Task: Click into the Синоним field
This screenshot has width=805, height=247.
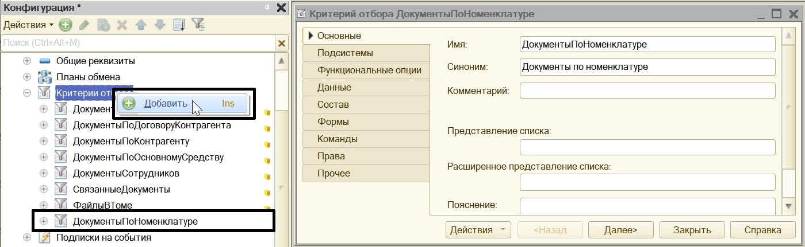Action: [x=647, y=67]
